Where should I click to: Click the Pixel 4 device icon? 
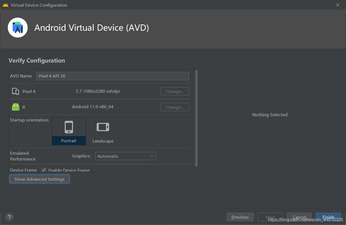click(15, 91)
